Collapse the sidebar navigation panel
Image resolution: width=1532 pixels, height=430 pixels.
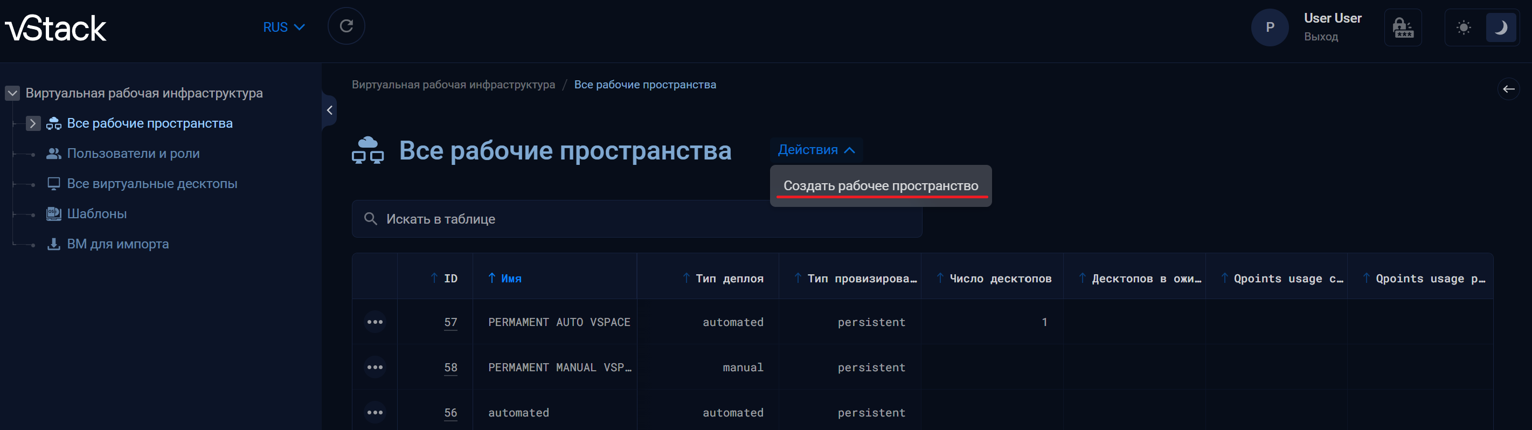(329, 110)
